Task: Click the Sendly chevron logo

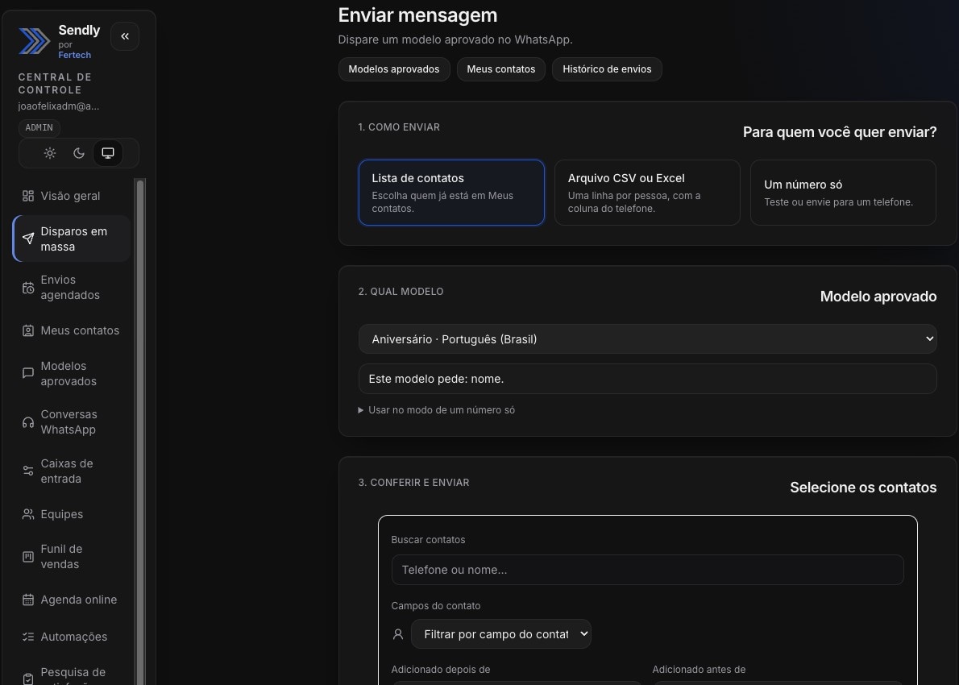Action: [x=34, y=41]
